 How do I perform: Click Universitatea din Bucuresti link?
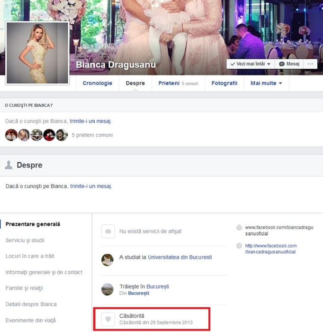click(179, 257)
